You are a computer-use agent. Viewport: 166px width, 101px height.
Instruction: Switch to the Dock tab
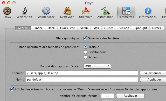click(51, 28)
